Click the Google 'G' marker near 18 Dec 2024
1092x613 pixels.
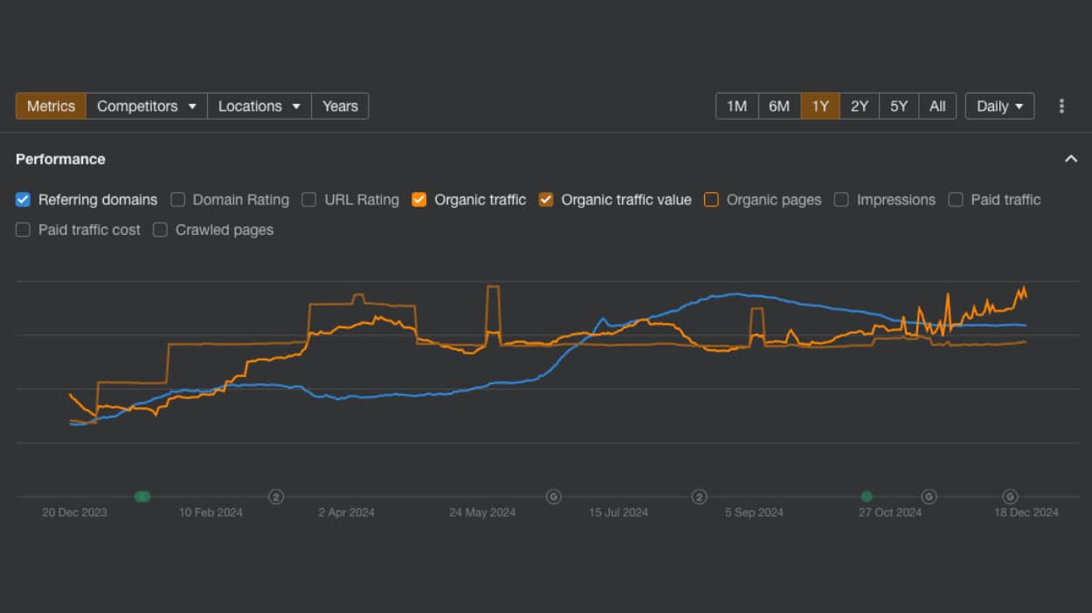pyautogui.click(x=1010, y=497)
